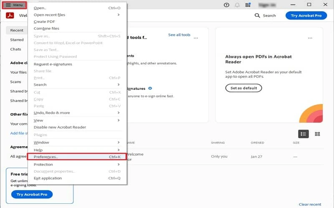Click the Adobe Acrobat logo icon

10,15
